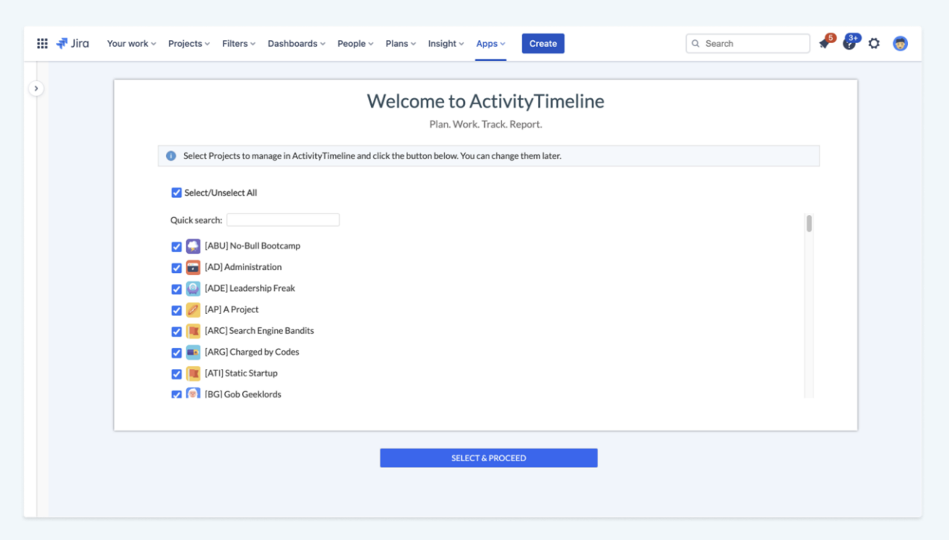This screenshot has width=949, height=540.
Task: Open the help icon with 3+ badge
Action: [849, 43]
